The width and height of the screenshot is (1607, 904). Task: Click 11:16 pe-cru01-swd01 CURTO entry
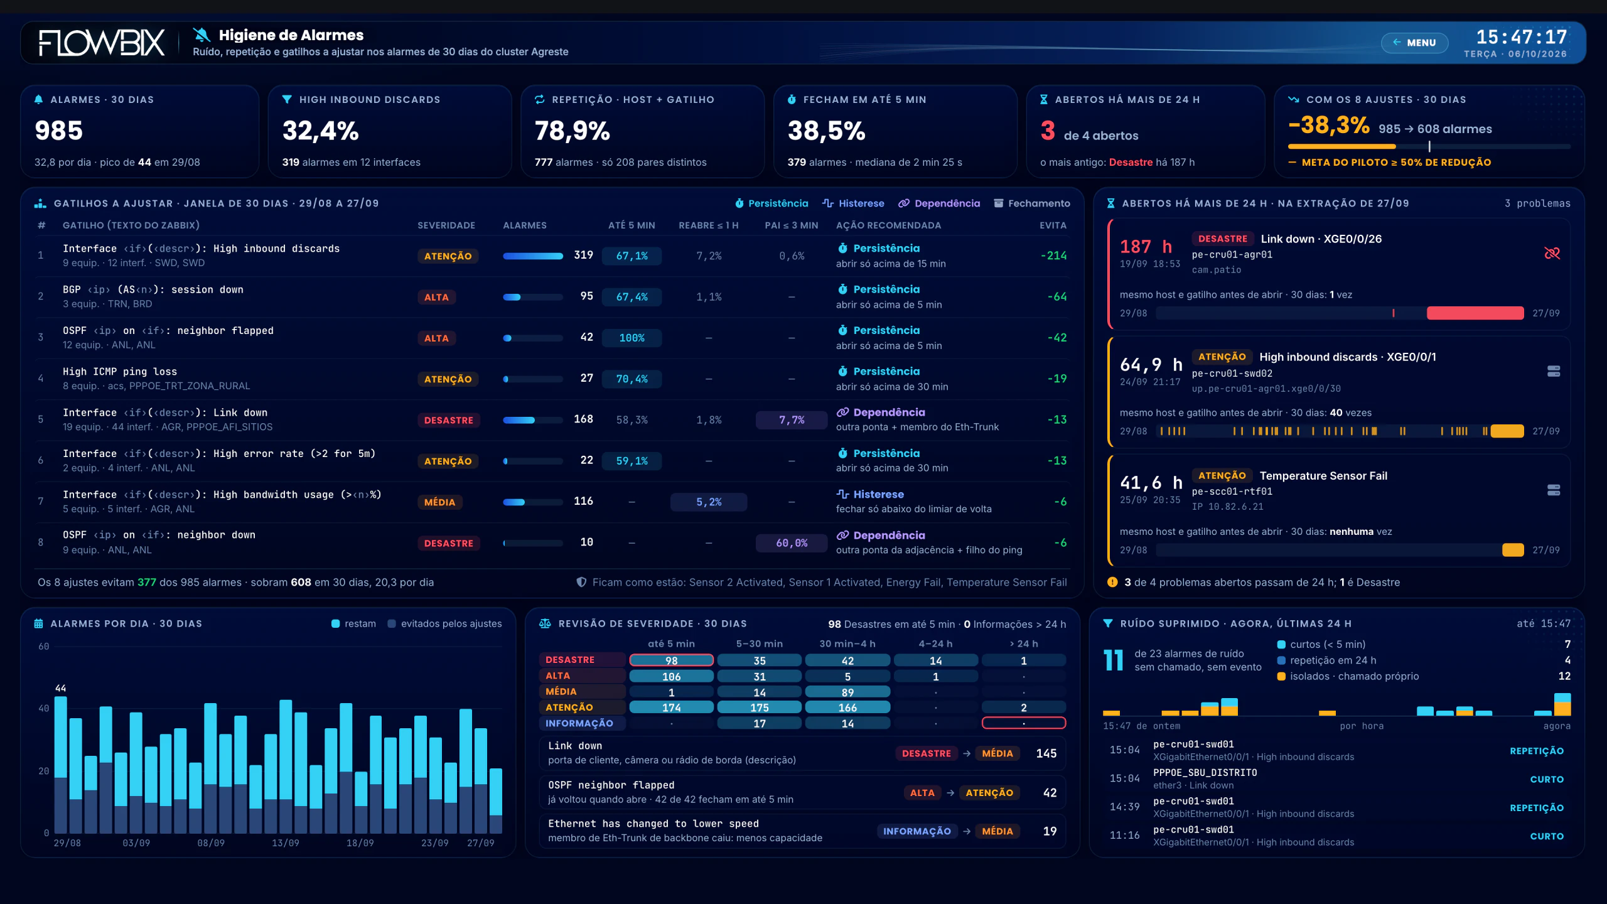1336,836
